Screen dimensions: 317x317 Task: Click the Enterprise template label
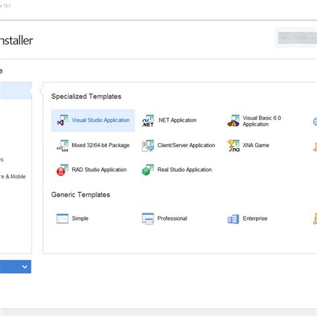(255, 219)
